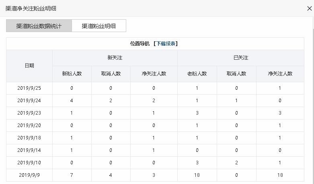Viewport: 314px width, 184px height.
Task: Switch to 渠道粉丝数据统计 tab
Action: [x=39, y=26]
